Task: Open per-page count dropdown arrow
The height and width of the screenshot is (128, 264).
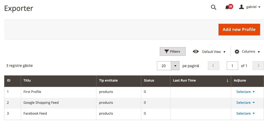Action: 175,66
